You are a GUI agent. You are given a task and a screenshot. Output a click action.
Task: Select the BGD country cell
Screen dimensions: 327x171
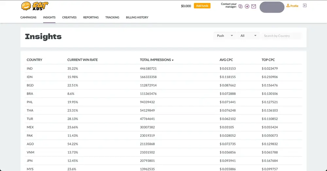[30, 85]
